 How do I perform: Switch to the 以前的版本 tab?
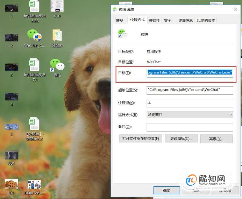(206, 20)
